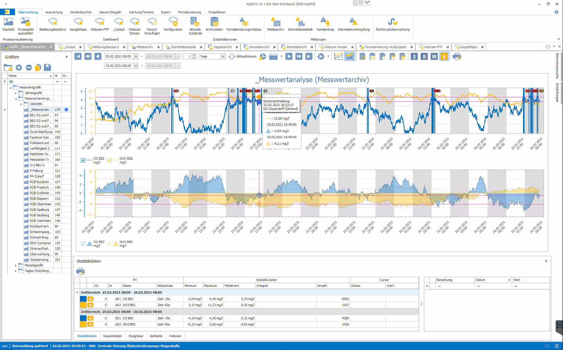
Task: Toggle NO3 BB2 checkbox in upper legend
Action: click(109, 160)
